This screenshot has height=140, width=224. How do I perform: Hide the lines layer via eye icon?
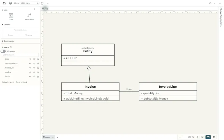[x=34, y=59]
